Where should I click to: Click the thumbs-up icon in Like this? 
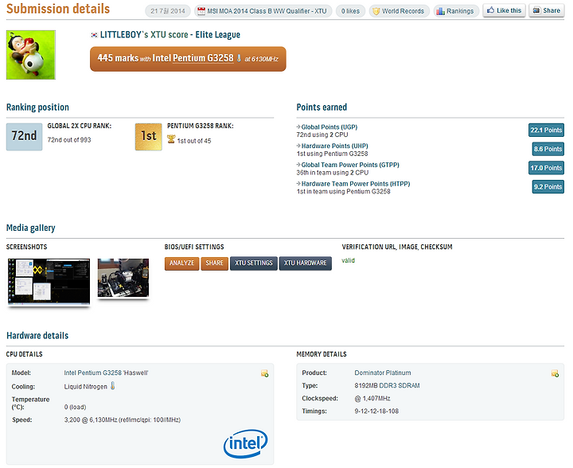(x=490, y=10)
